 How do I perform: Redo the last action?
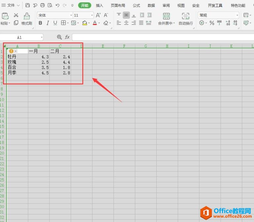tap(65, 5)
